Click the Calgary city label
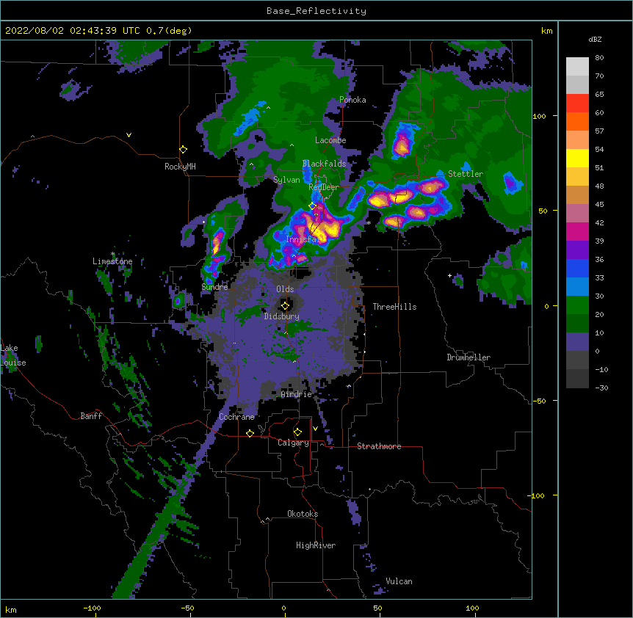633x618 pixels. 294,443
